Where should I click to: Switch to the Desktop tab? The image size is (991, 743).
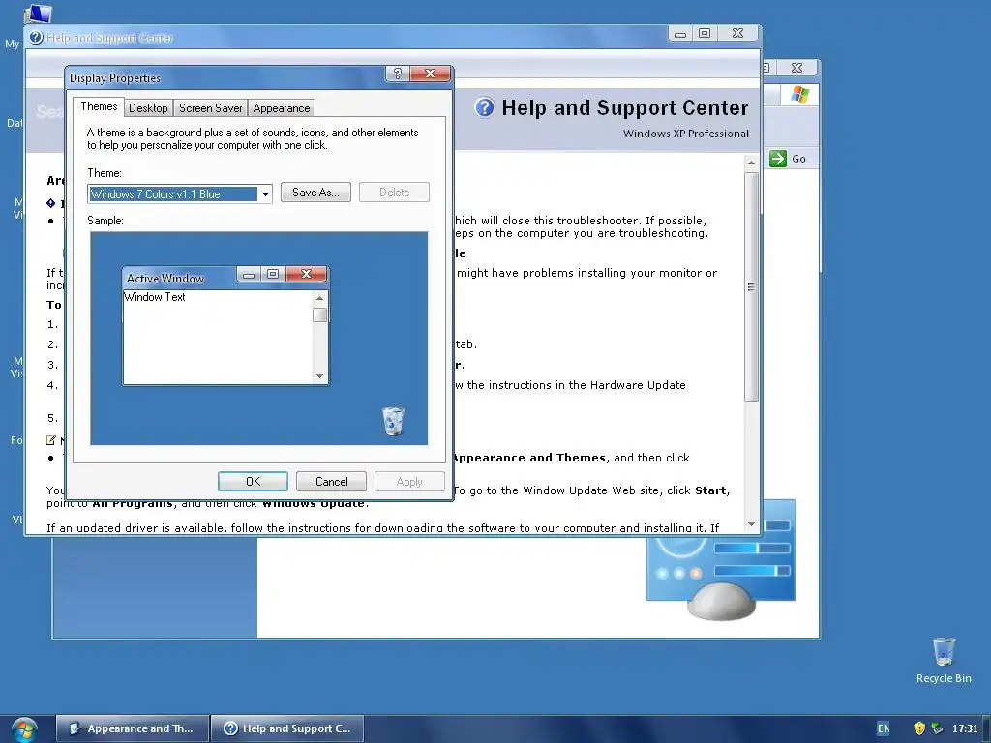pyautogui.click(x=148, y=108)
